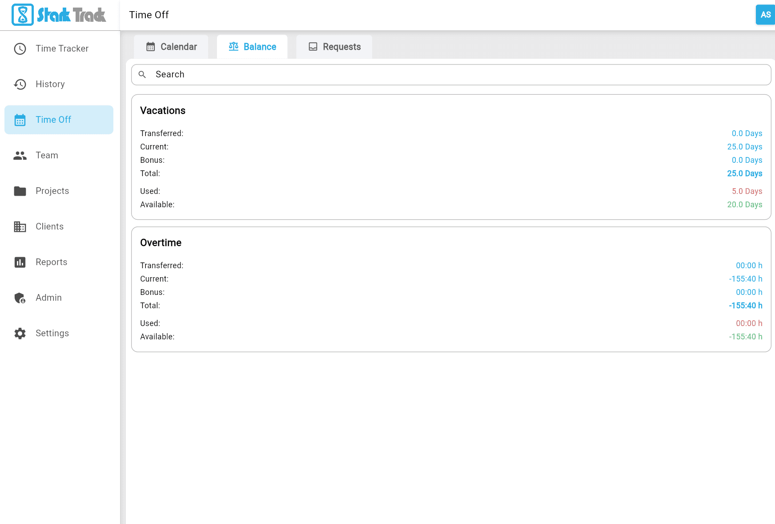Image resolution: width=775 pixels, height=524 pixels.
Task: Click the Admin shield icon
Action: (x=20, y=298)
